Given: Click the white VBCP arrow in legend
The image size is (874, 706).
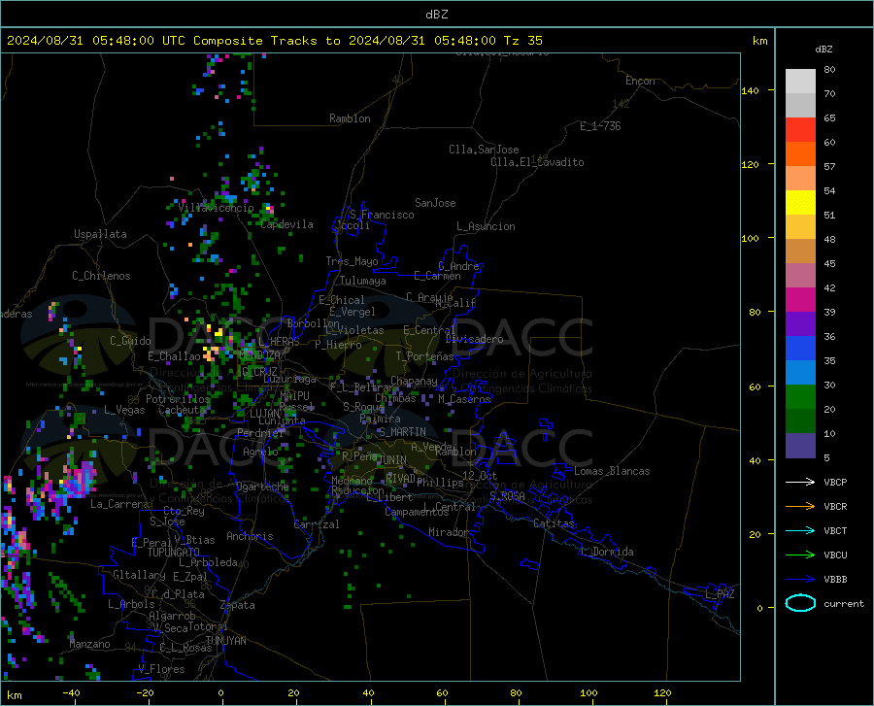Looking at the screenshot, I should coord(800,482).
